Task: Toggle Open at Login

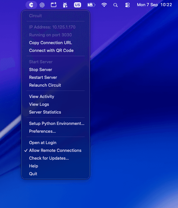Action: tap(56, 143)
